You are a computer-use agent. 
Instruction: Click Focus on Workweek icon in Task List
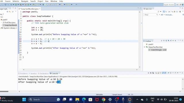point(169,11)
